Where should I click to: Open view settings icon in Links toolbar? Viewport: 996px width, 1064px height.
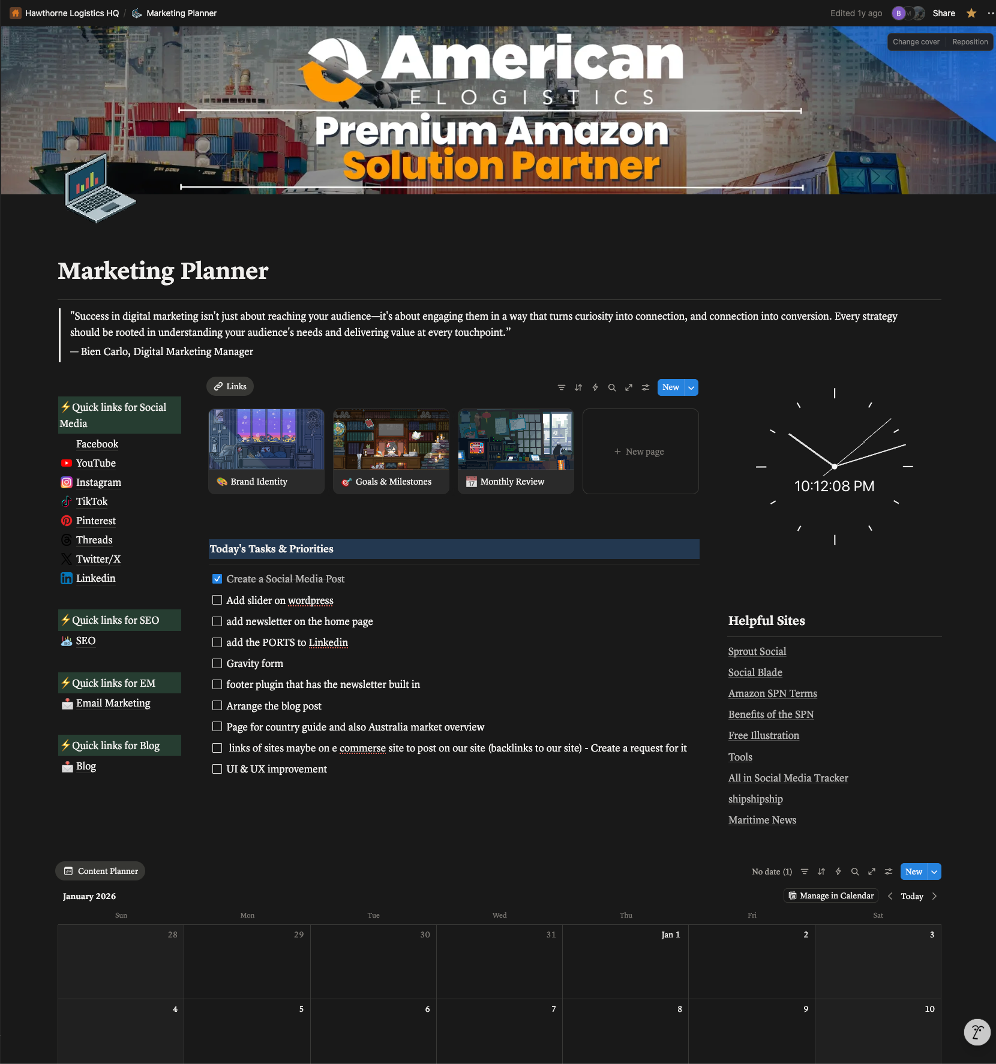[646, 387]
